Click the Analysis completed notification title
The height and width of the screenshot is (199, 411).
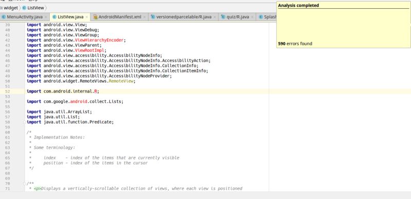coord(298,6)
